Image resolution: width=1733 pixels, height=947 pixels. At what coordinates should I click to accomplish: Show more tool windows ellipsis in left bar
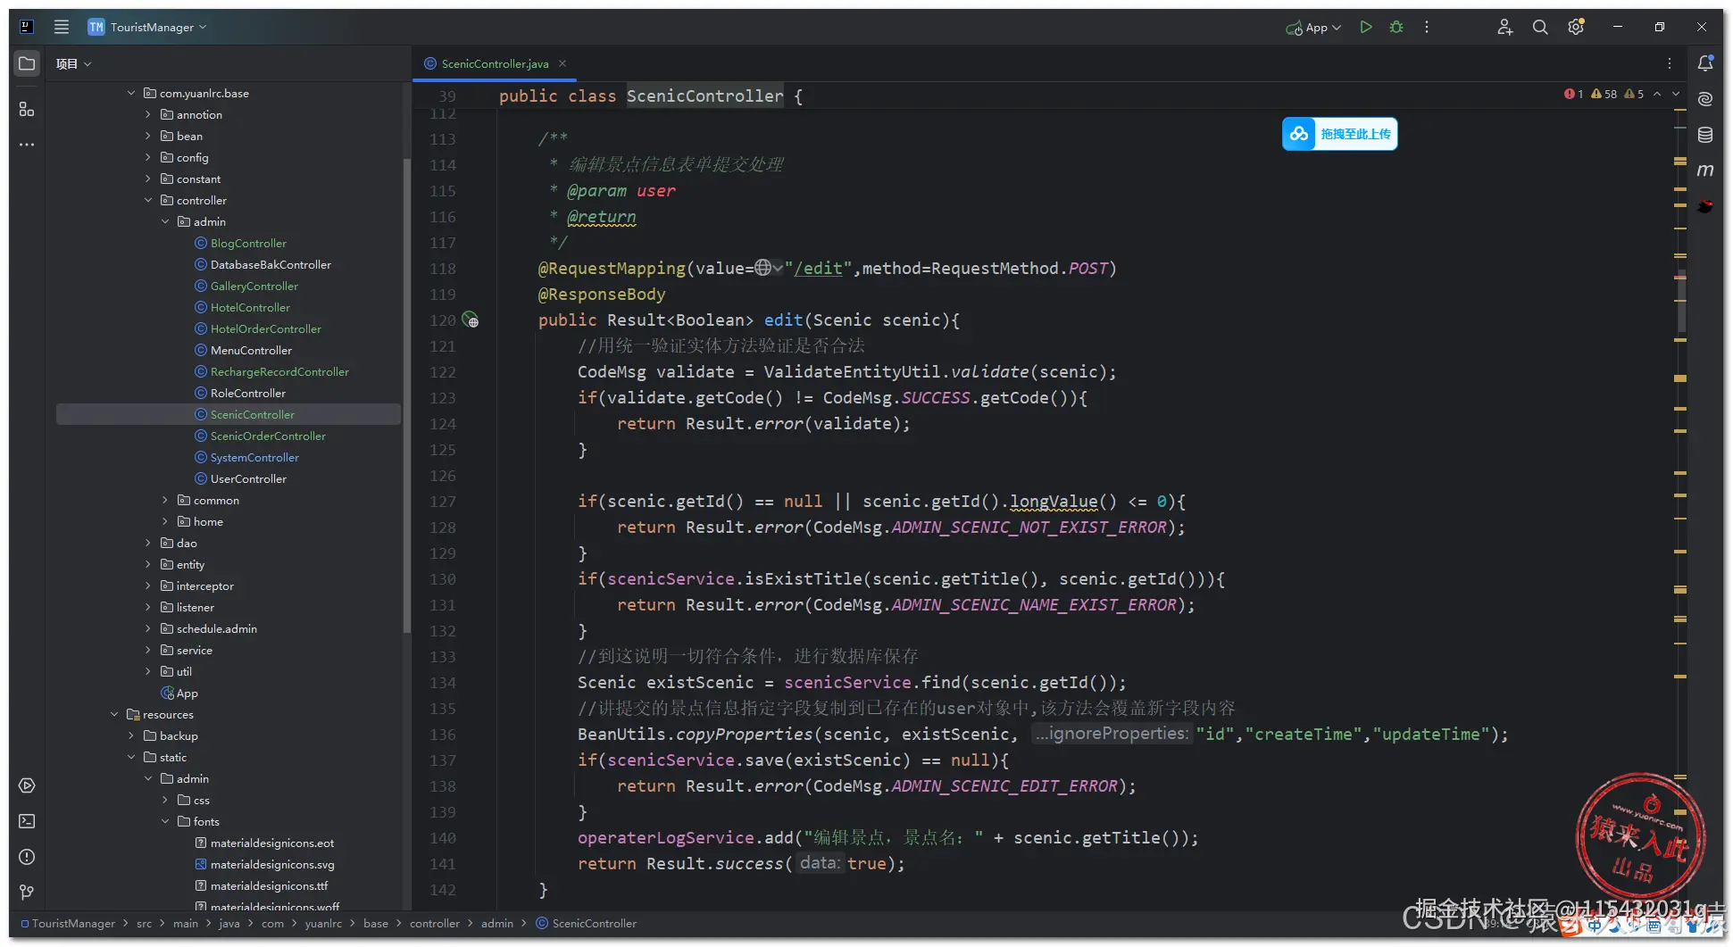(27, 145)
